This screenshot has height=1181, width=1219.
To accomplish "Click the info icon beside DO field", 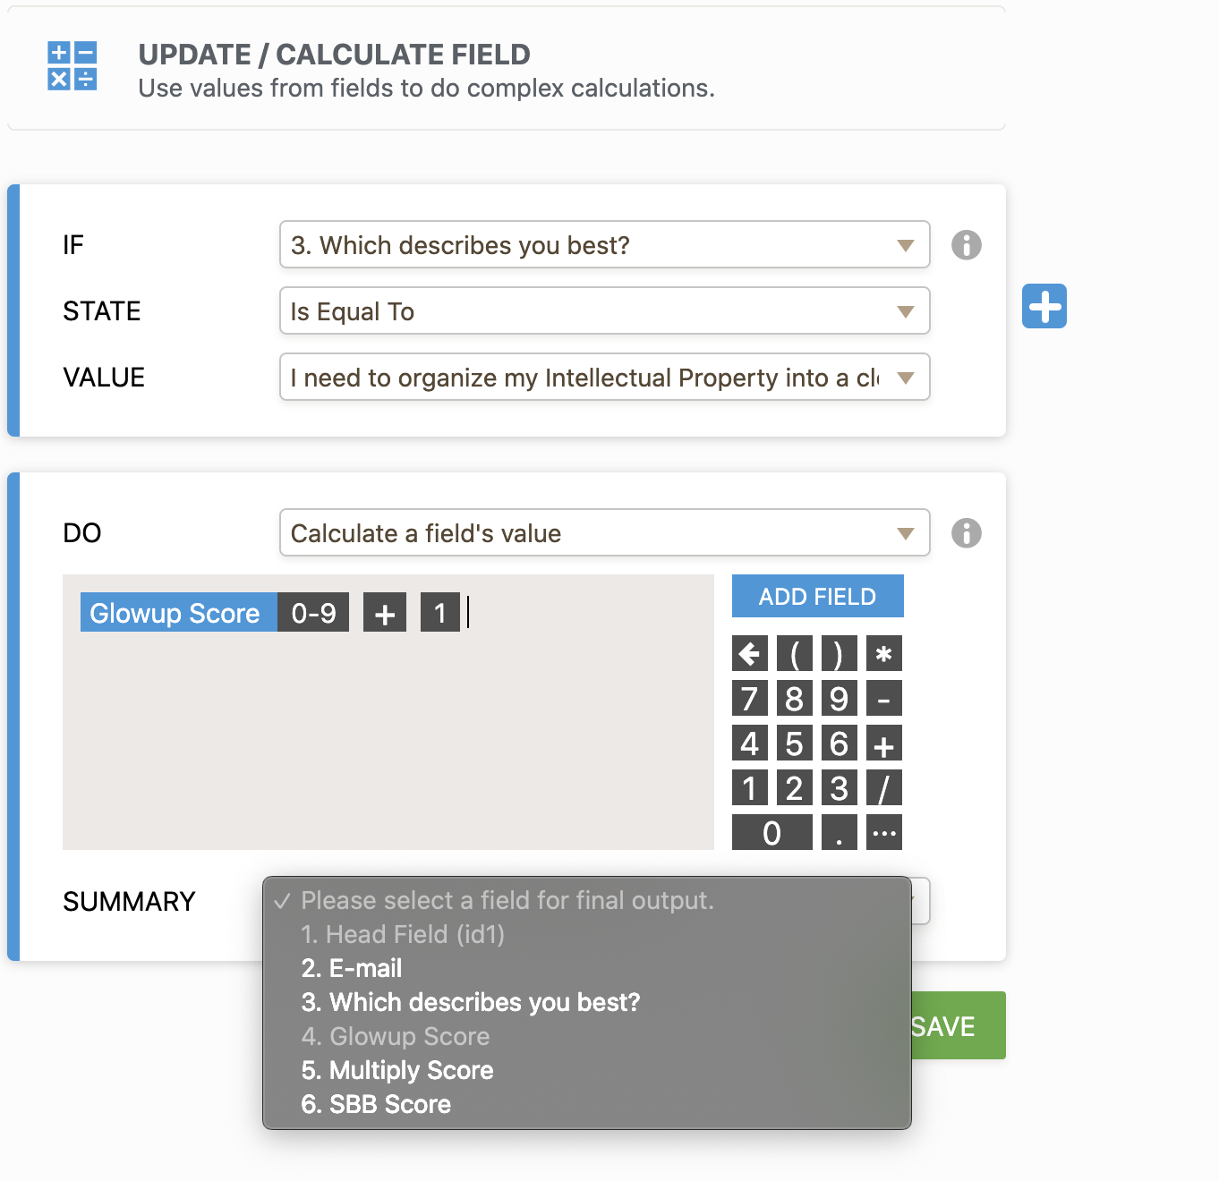I will (966, 532).
